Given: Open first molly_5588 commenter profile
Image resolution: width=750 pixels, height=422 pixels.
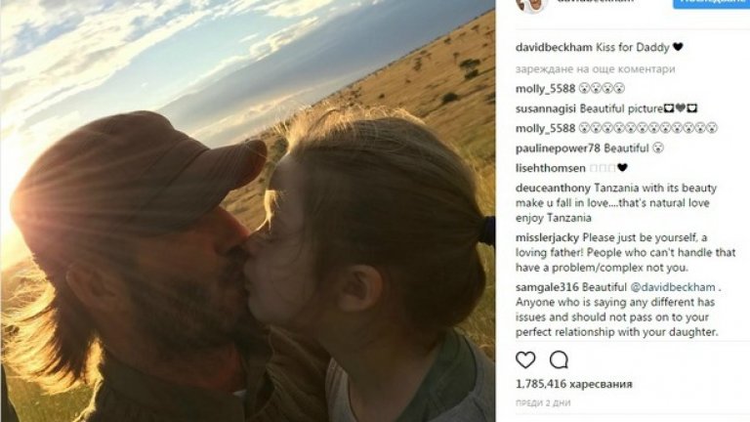Looking at the screenshot, I should coord(545,89).
